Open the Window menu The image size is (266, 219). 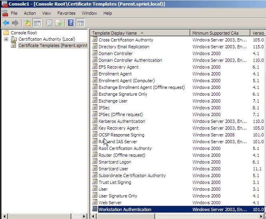click(89, 13)
